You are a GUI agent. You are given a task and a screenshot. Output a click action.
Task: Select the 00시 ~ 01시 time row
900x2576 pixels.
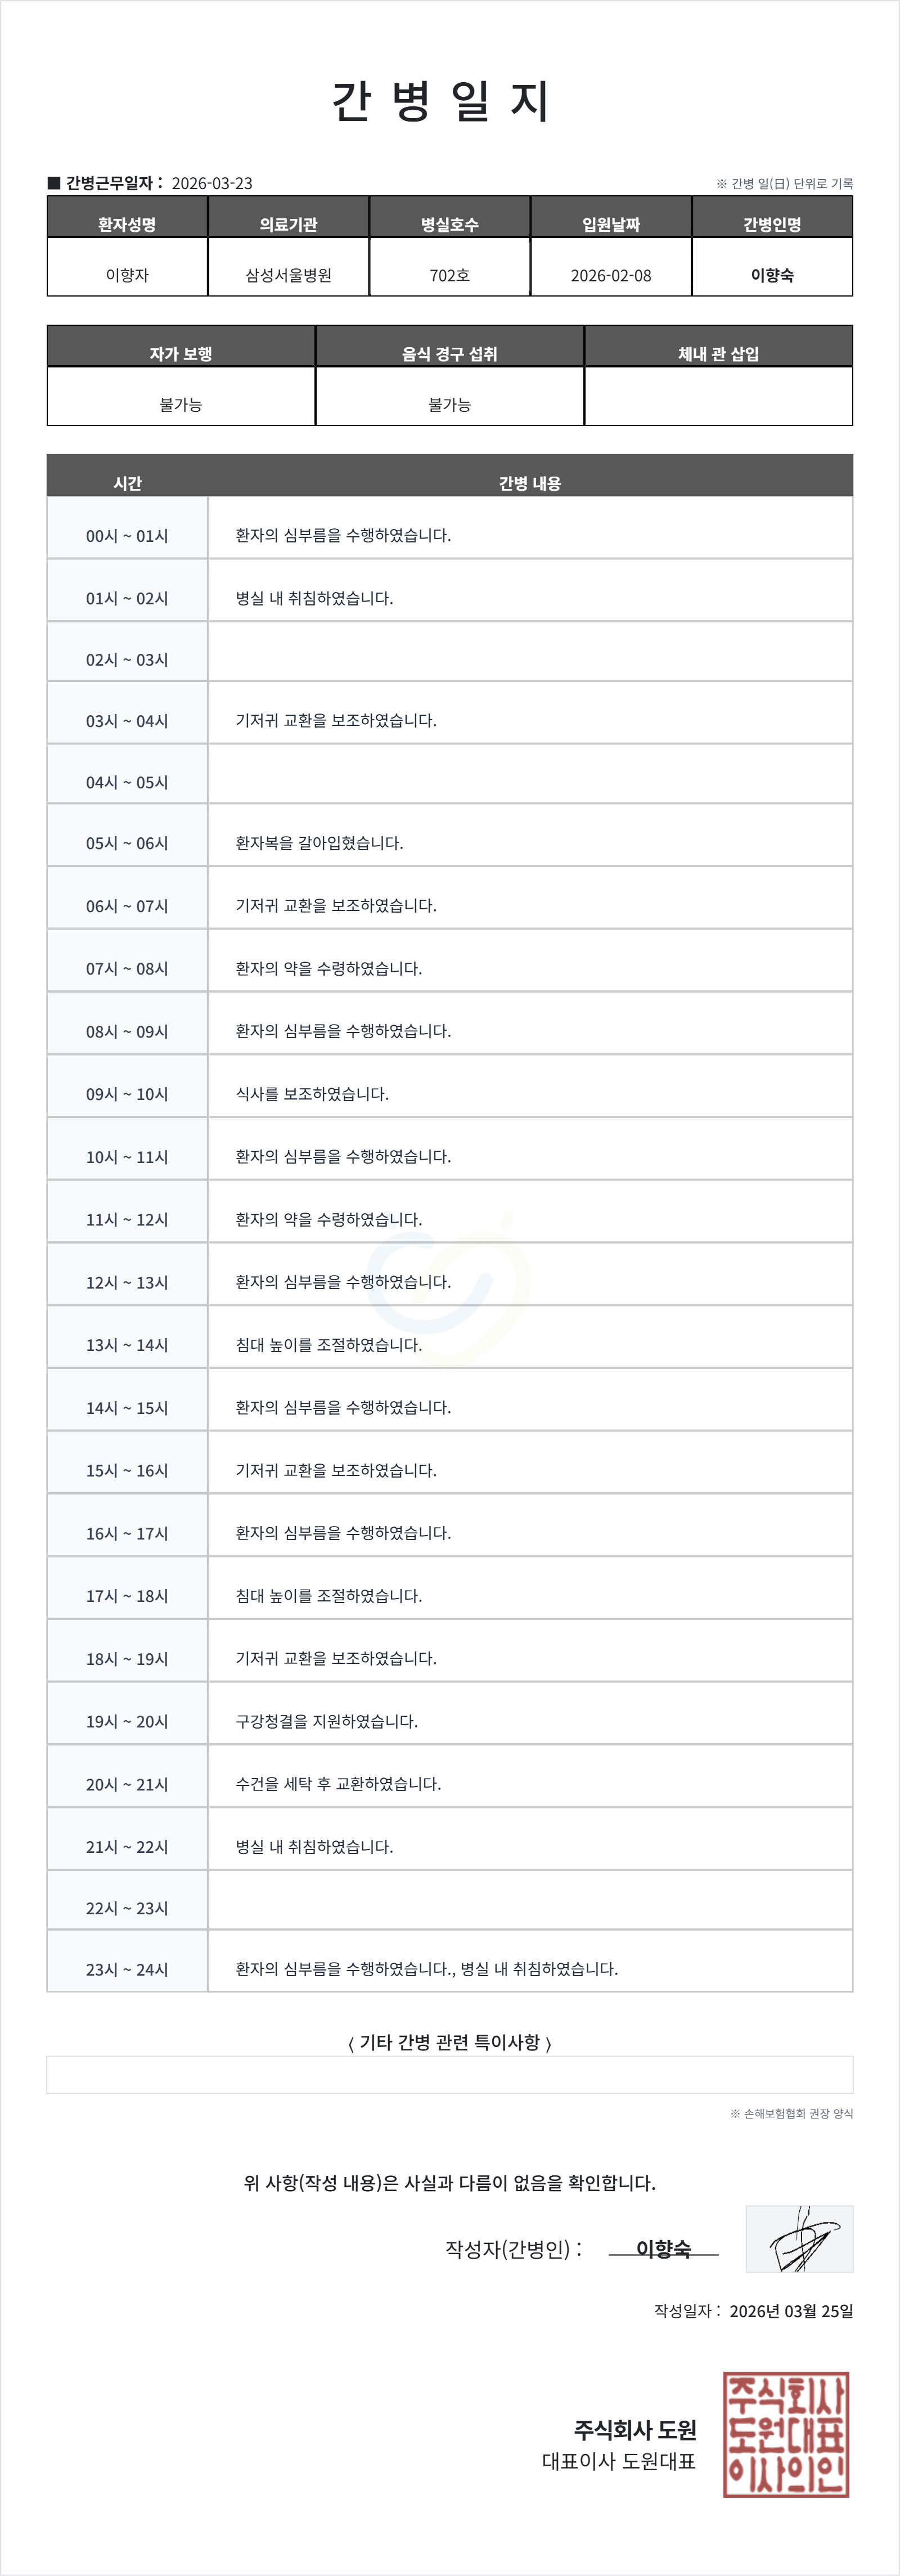click(127, 536)
